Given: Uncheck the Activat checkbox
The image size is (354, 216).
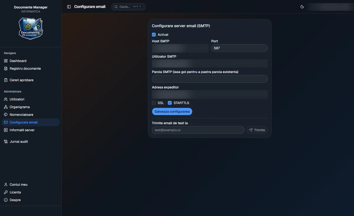Looking at the screenshot, I should tap(154, 35).
